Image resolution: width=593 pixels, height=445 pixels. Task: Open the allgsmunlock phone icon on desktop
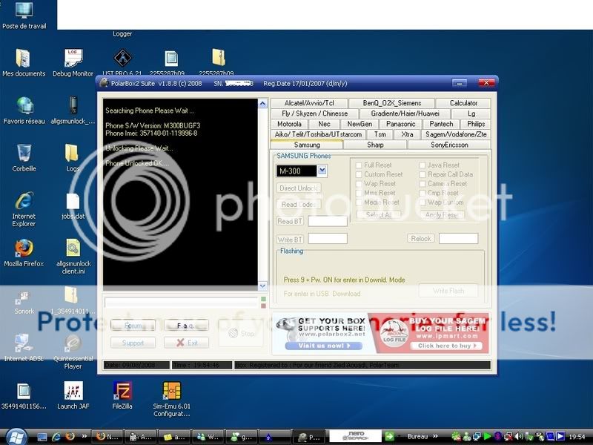click(x=73, y=110)
